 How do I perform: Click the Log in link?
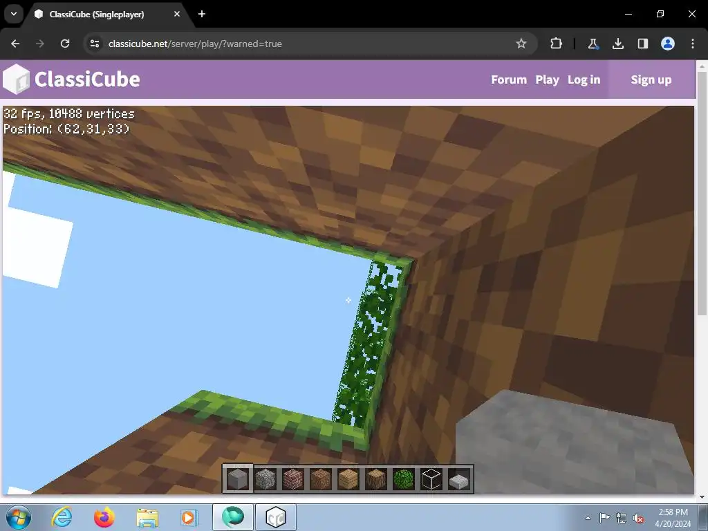(584, 80)
